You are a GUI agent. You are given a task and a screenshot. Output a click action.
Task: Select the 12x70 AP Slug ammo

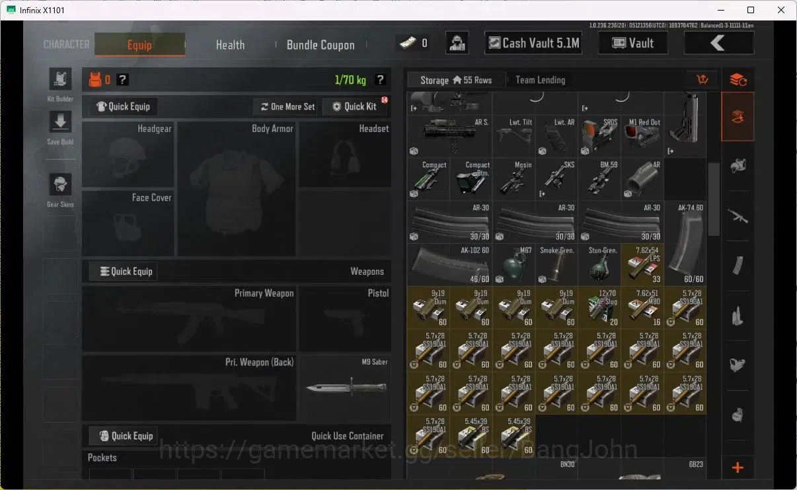click(x=599, y=308)
